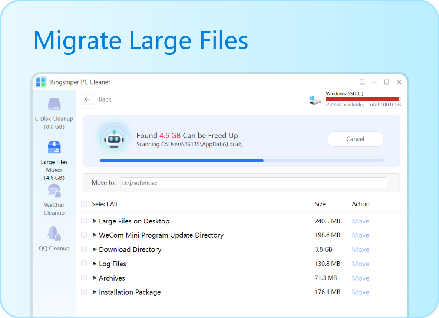Screen dimensions: 439x318
Task: Switch to the WeChat Cleanup label
Action: (54, 209)
